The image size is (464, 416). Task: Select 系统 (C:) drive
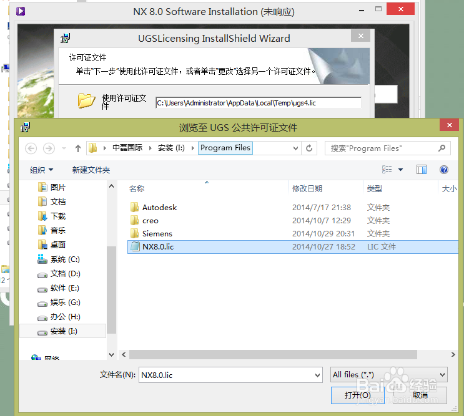(x=59, y=259)
